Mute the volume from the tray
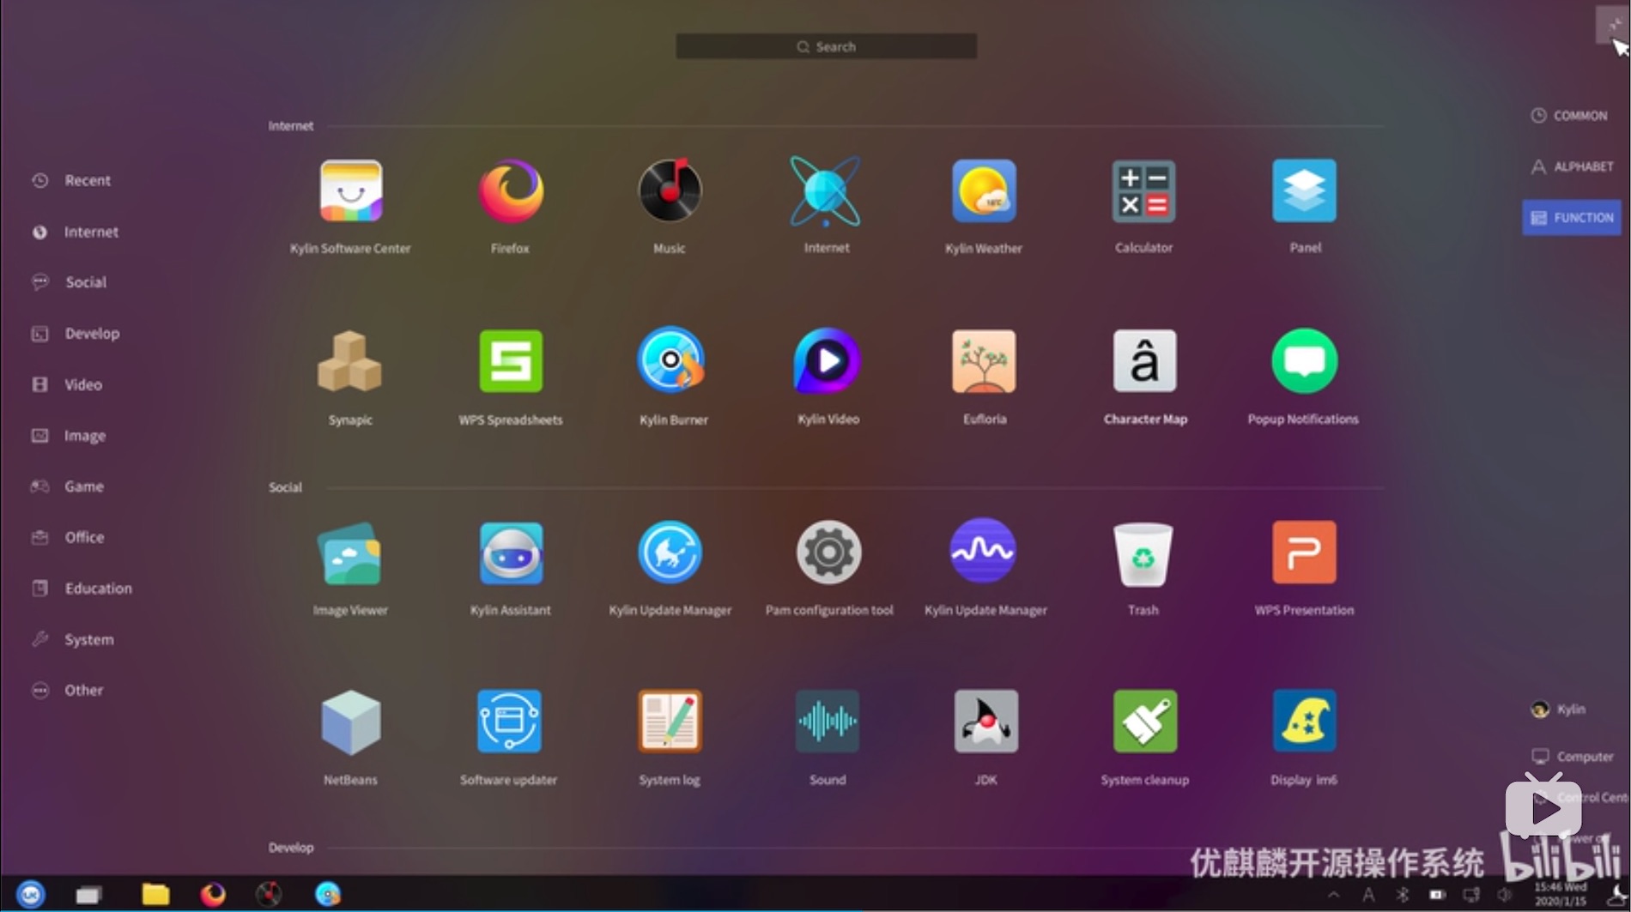The width and height of the screenshot is (1631, 912). (x=1503, y=894)
